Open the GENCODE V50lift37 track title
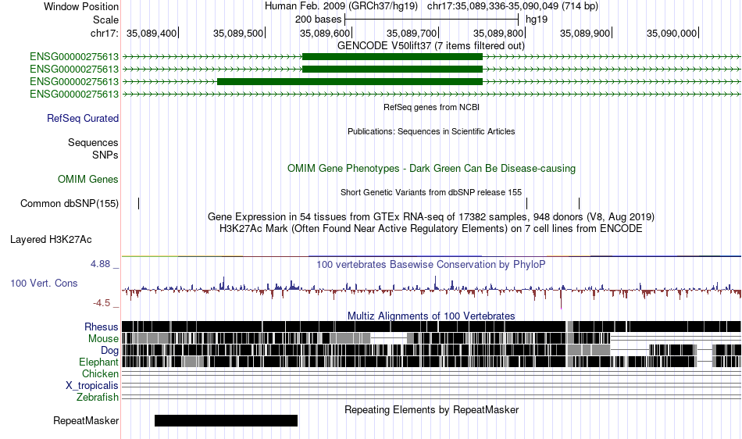Image resolution: width=742 pixels, height=439 pixels. point(430,46)
